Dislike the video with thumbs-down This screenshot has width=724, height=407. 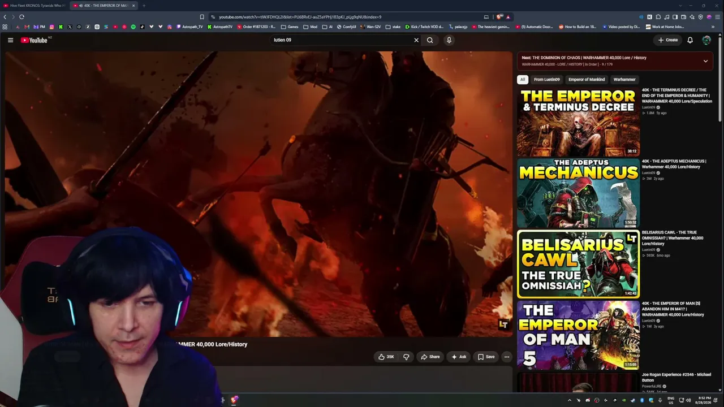pyautogui.click(x=406, y=357)
